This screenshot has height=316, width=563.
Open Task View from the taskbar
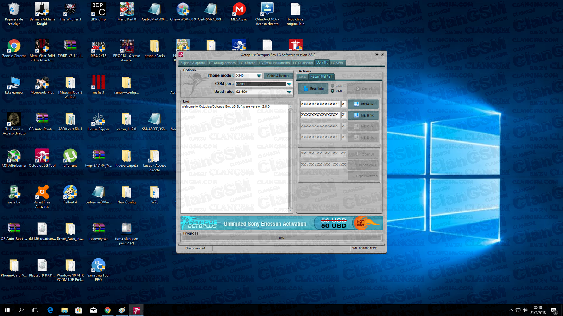[x=35, y=310]
